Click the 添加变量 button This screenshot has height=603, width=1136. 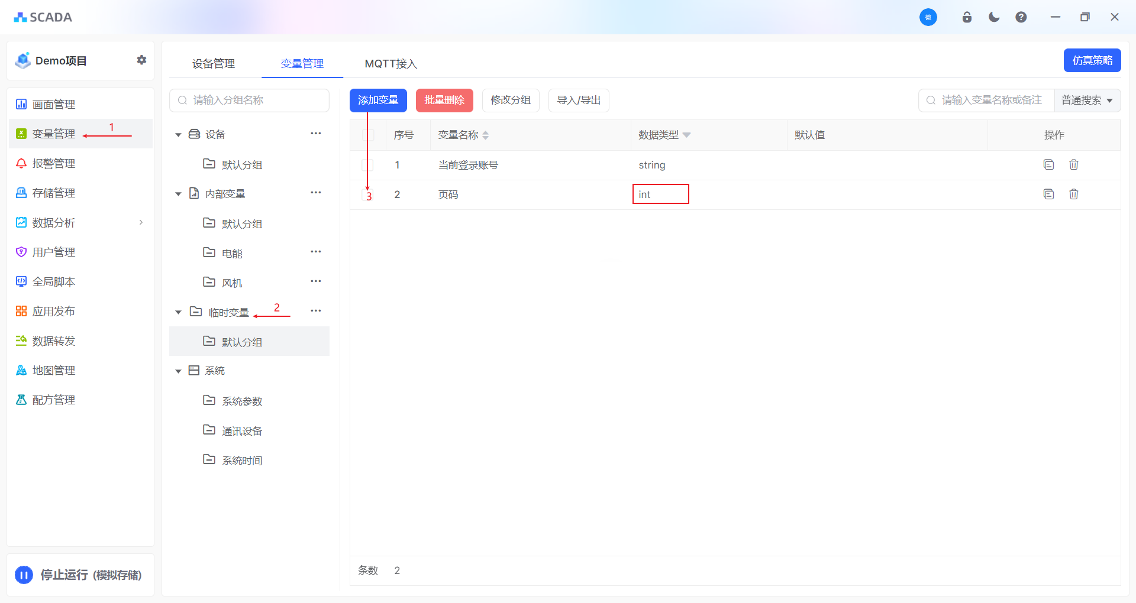[378, 100]
